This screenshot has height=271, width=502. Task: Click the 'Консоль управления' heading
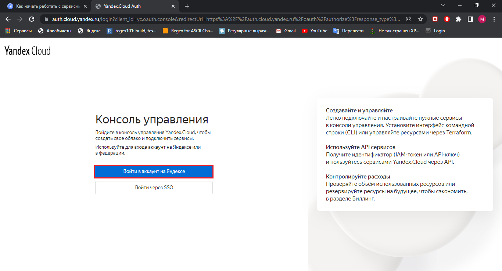click(x=152, y=119)
